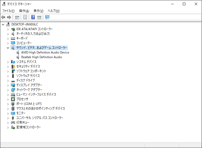Viewport: 202px width, 148px height.
Task: Open the ファイル(F) menu
Action: click(x=9, y=11)
